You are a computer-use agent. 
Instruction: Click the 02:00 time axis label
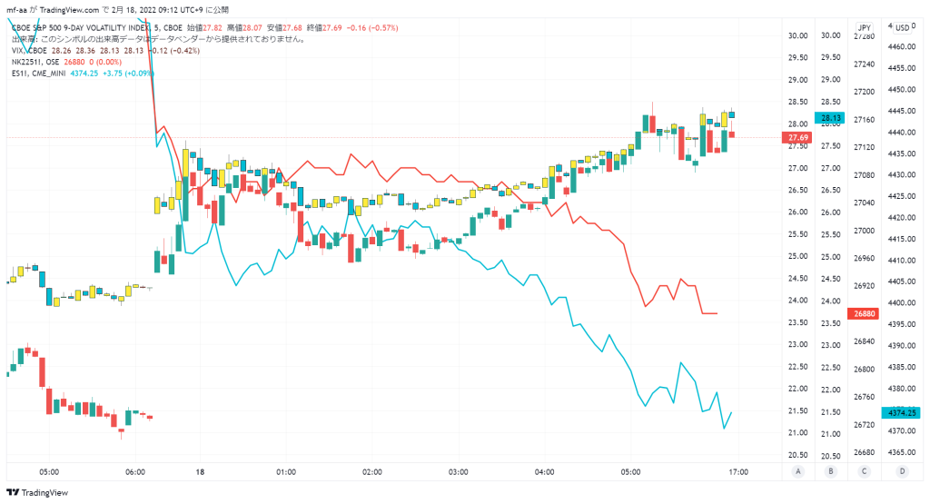click(371, 472)
